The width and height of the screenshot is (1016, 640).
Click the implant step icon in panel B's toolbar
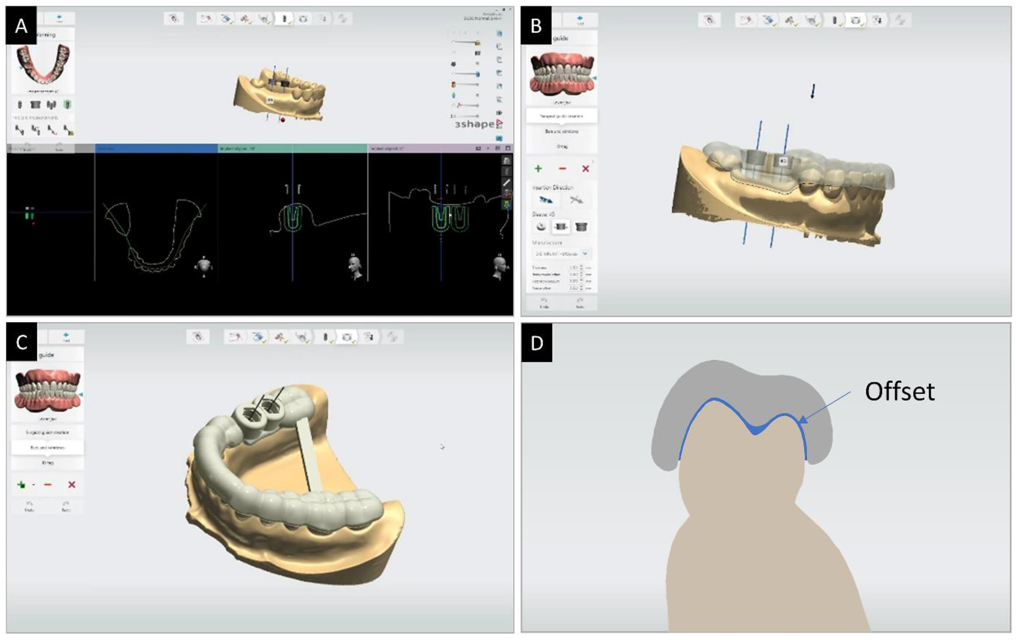pyautogui.click(x=834, y=20)
